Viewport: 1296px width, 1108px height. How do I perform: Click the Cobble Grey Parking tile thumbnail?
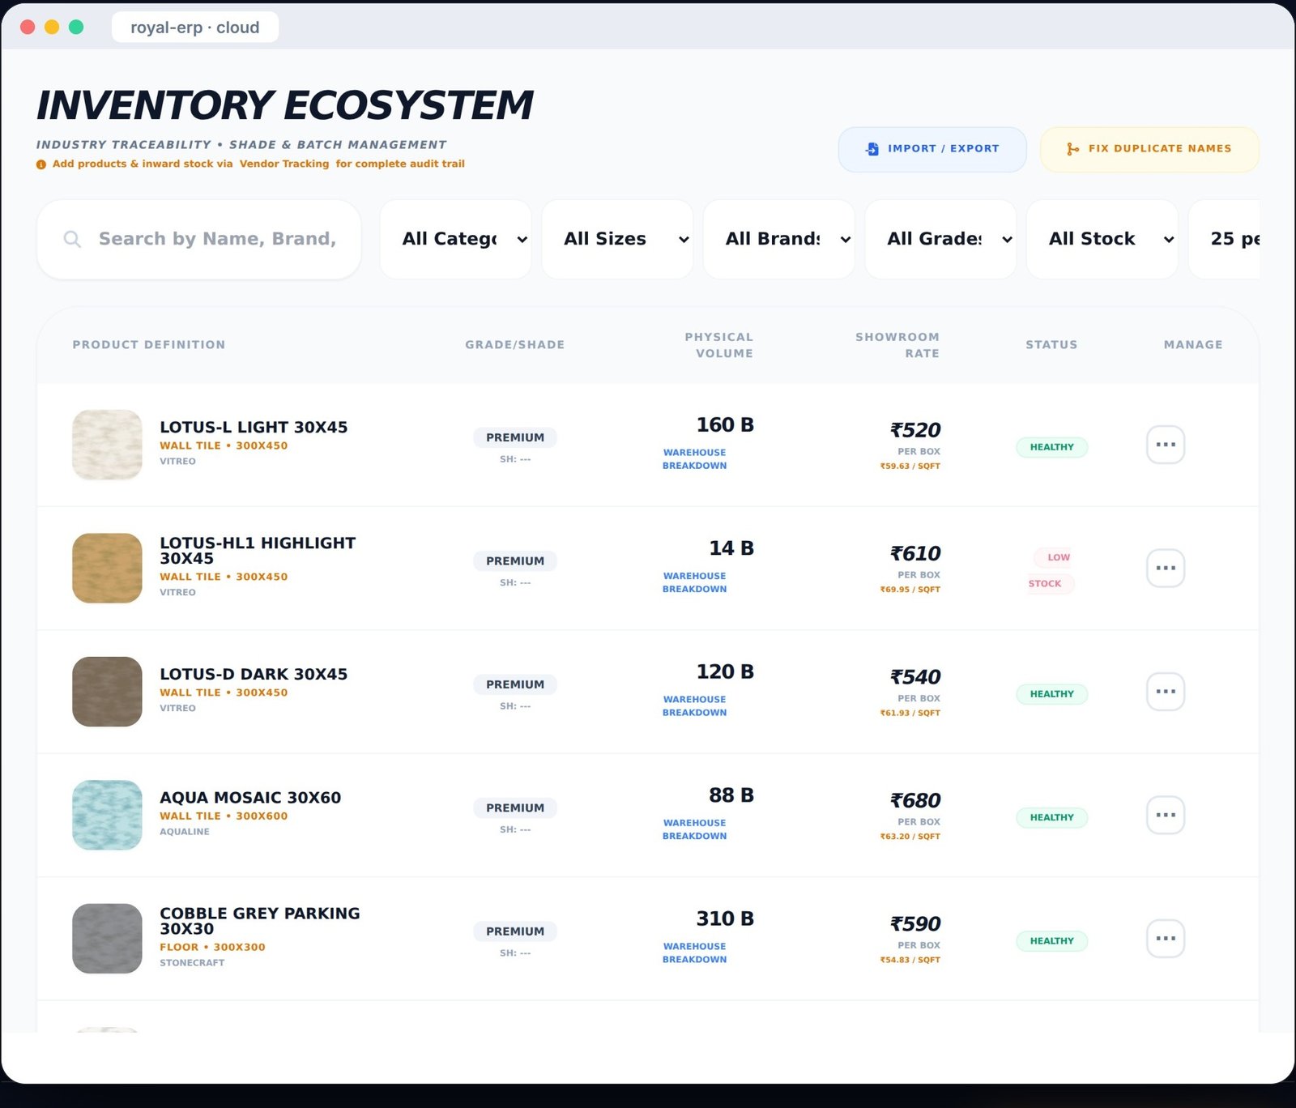coord(107,939)
